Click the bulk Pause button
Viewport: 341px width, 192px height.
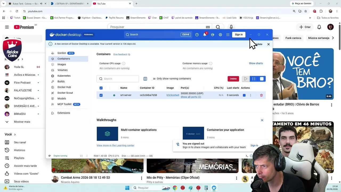pos(254,79)
